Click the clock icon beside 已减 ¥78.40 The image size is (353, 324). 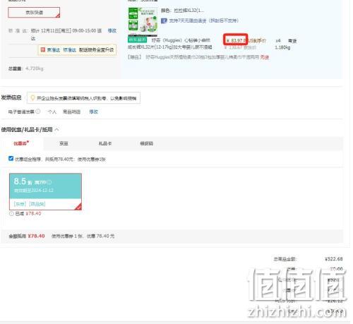point(11,213)
